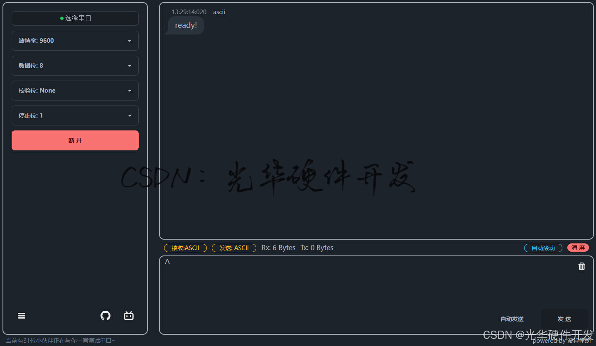This screenshot has width=596, height=346.
Task: Click the 清屏 clear screen button
Action: pyautogui.click(x=578, y=248)
